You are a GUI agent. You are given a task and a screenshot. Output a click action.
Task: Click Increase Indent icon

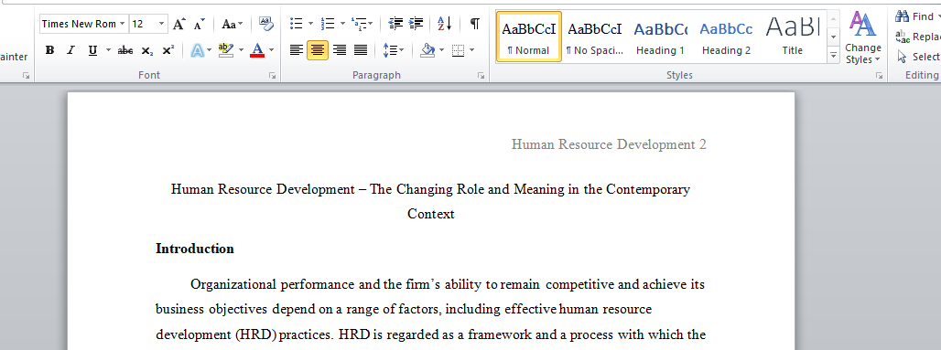(416, 24)
